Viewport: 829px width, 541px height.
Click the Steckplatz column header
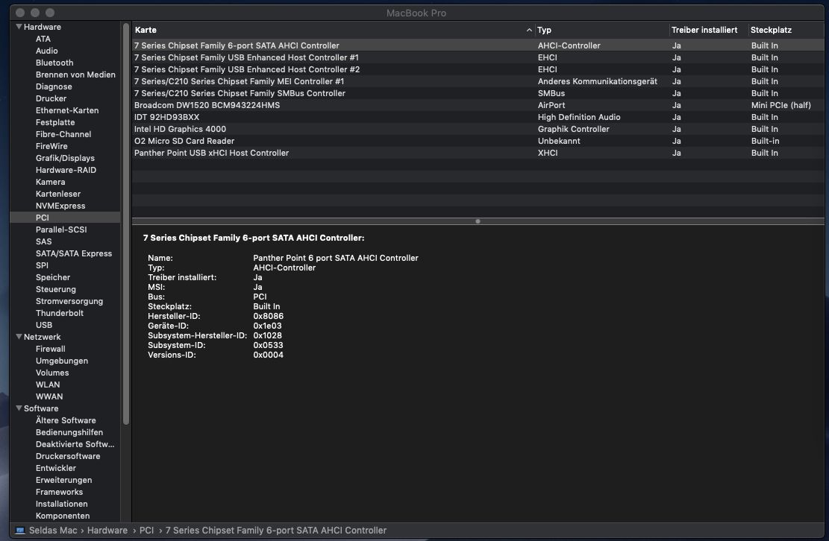click(x=771, y=31)
